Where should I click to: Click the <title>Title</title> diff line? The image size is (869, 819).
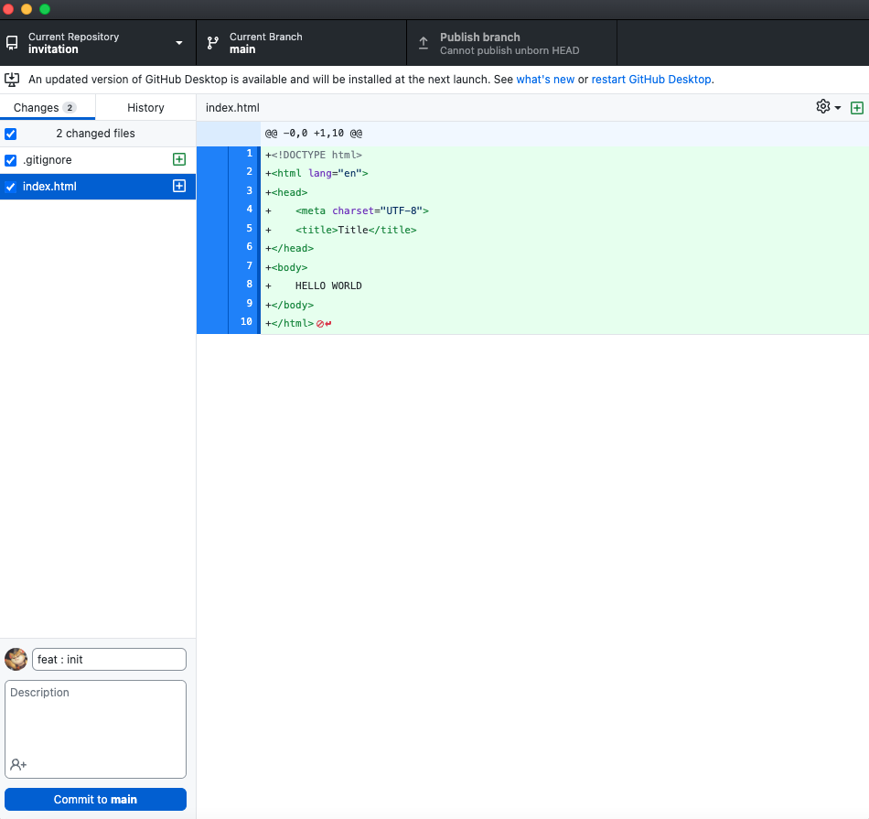coord(356,230)
